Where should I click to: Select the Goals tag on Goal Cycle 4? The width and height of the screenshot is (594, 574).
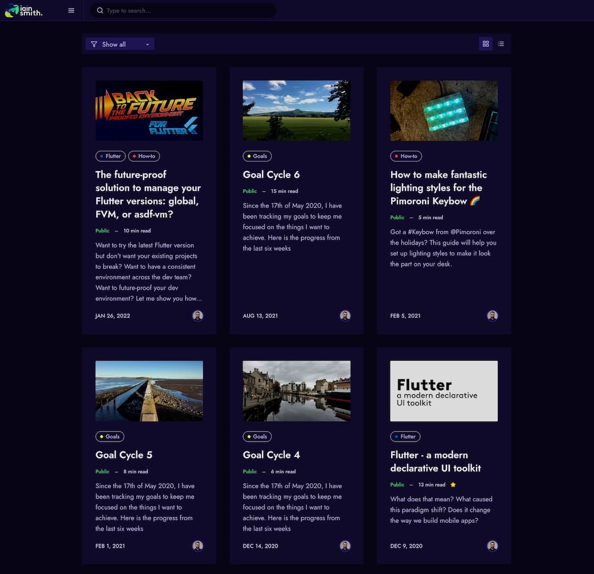(x=257, y=436)
